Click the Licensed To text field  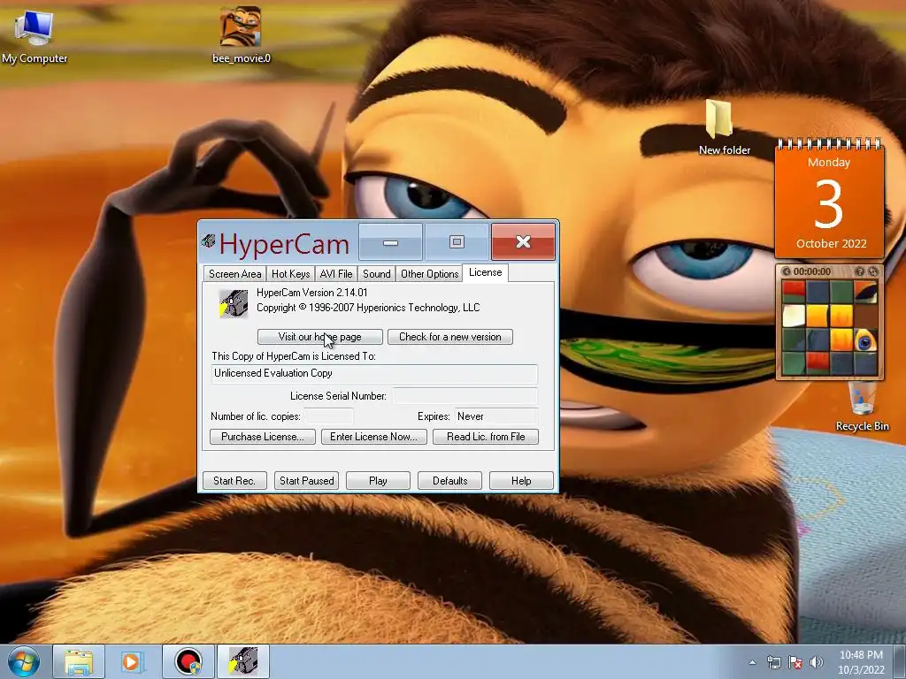click(374, 374)
